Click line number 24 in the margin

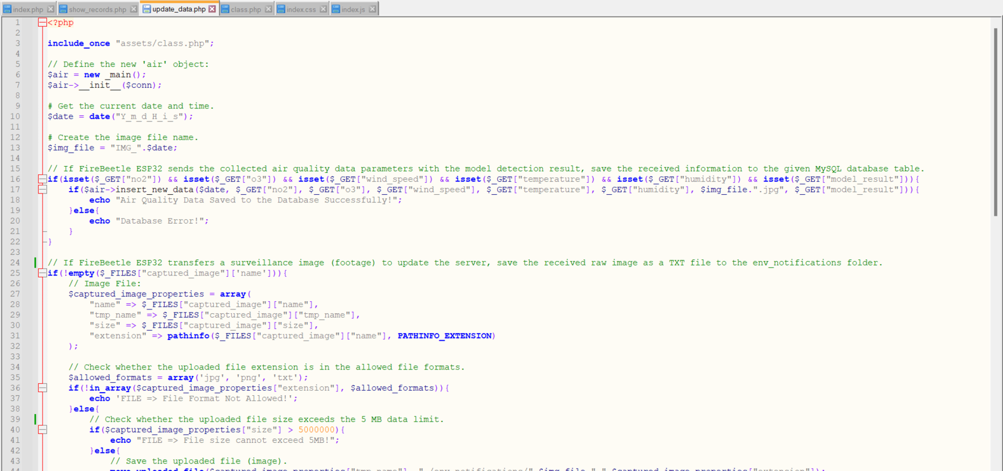(15, 263)
